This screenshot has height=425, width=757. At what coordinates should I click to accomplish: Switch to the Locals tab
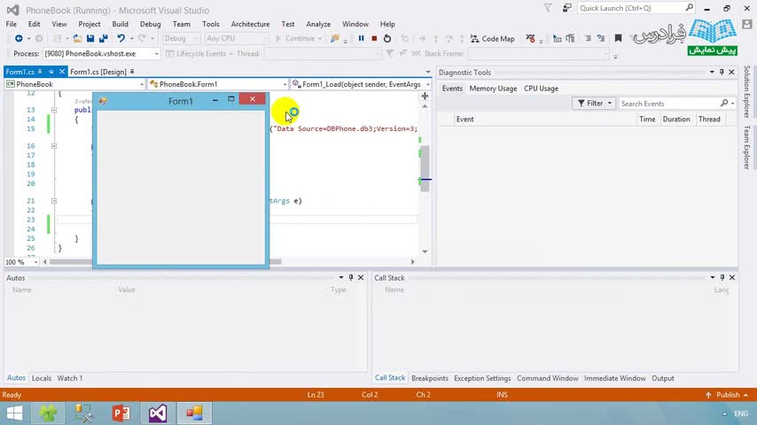click(42, 378)
